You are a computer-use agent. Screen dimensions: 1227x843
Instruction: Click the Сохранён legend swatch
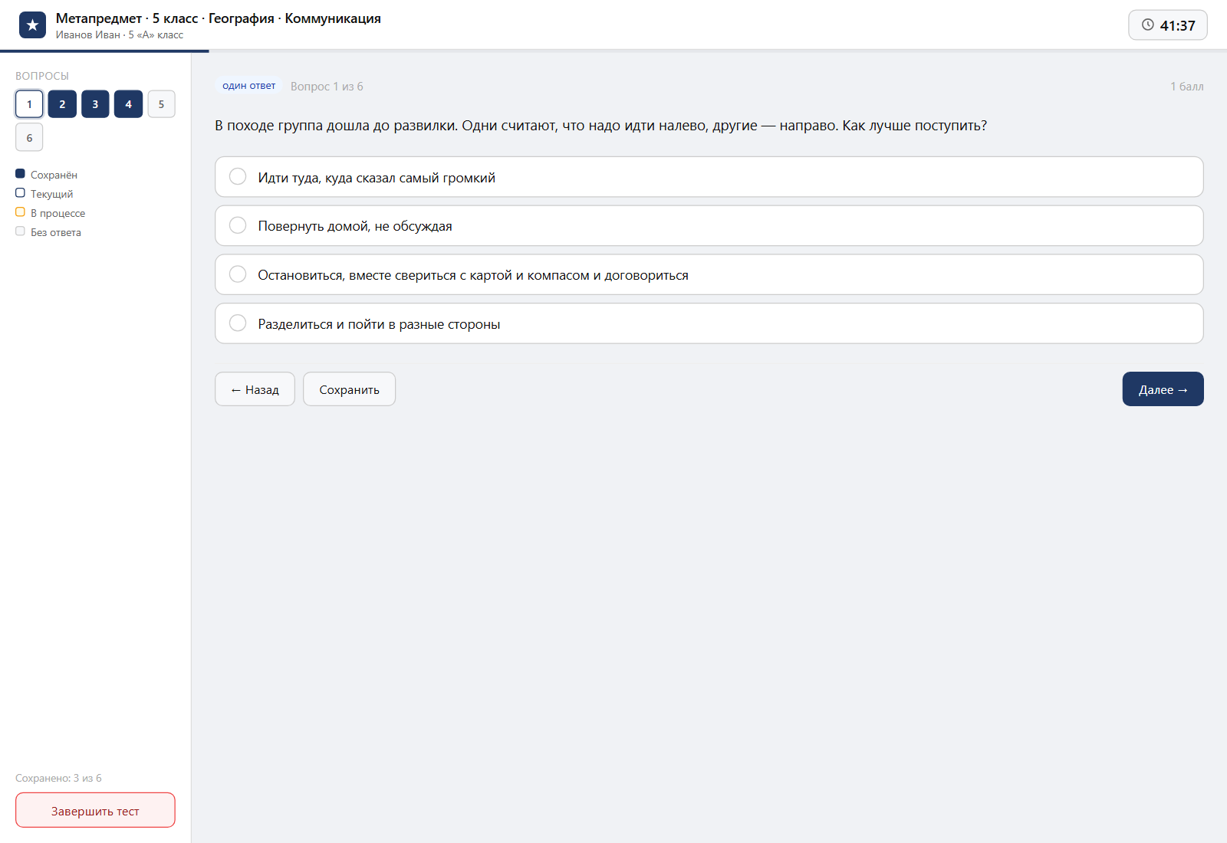tap(21, 174)
